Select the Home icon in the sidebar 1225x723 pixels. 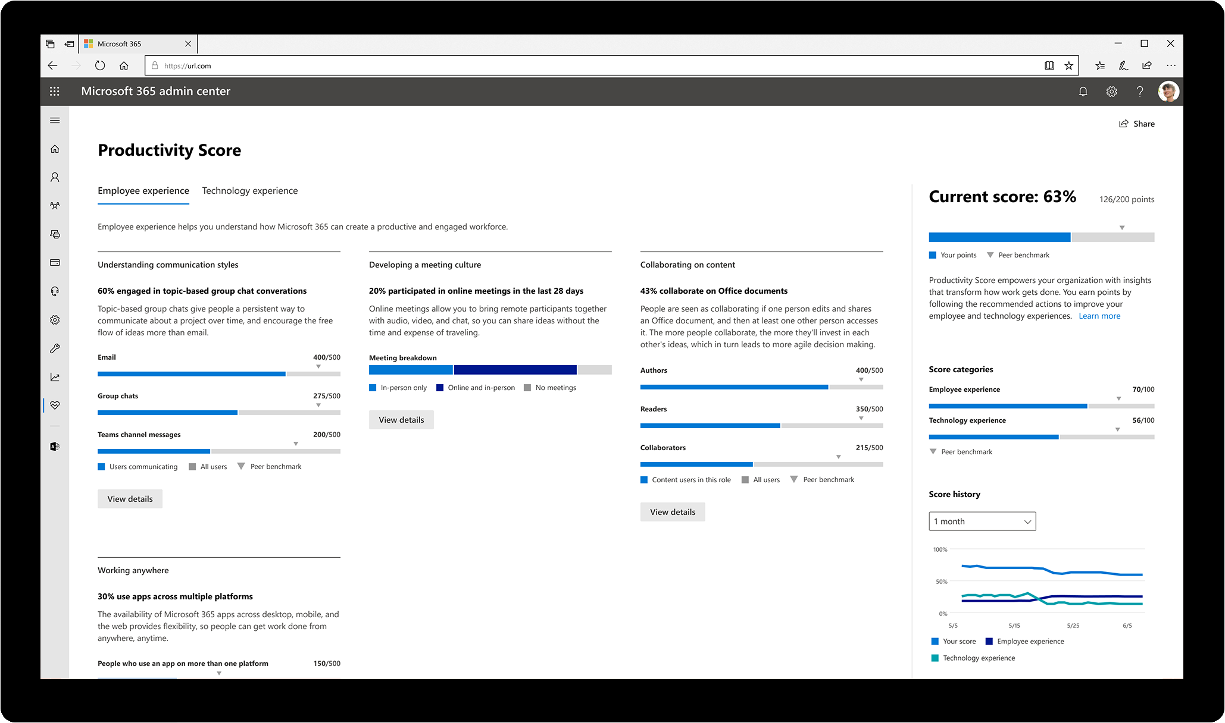tap(55, 149)
